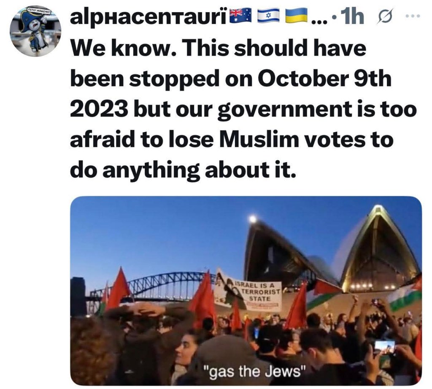Click the Ukrainian flag emoji in username
Image resolution: width=432 pixels, height=389 pixels.
coord(296,16)
